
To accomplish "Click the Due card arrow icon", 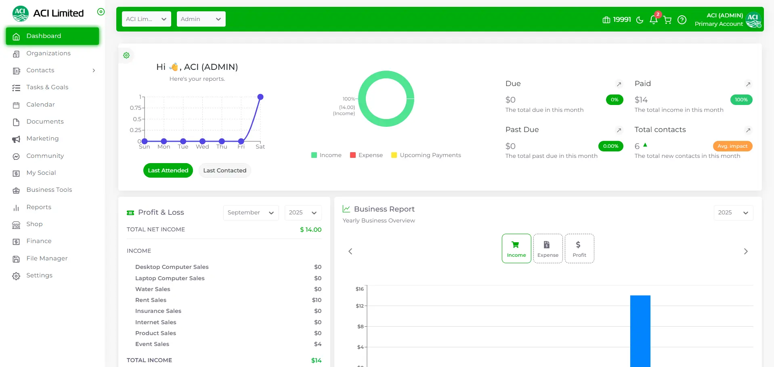I will click(x=619, y=84).
